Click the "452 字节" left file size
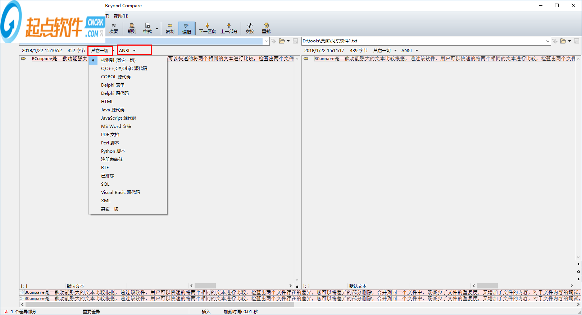 coord(76,51)
